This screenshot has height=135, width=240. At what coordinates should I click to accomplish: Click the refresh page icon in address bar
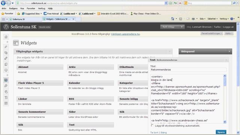pos(175,3)
